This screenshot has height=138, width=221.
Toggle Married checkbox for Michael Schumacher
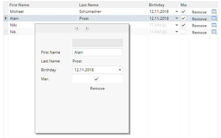(183, 12)
